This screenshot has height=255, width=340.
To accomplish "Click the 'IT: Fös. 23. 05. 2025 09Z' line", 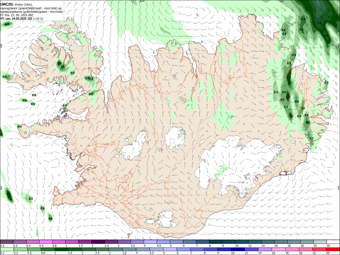I will pos(16,15).
